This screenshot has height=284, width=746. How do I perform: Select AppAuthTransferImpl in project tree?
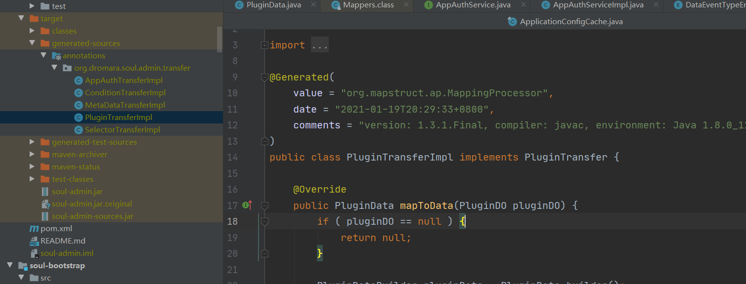coord(124,80)
